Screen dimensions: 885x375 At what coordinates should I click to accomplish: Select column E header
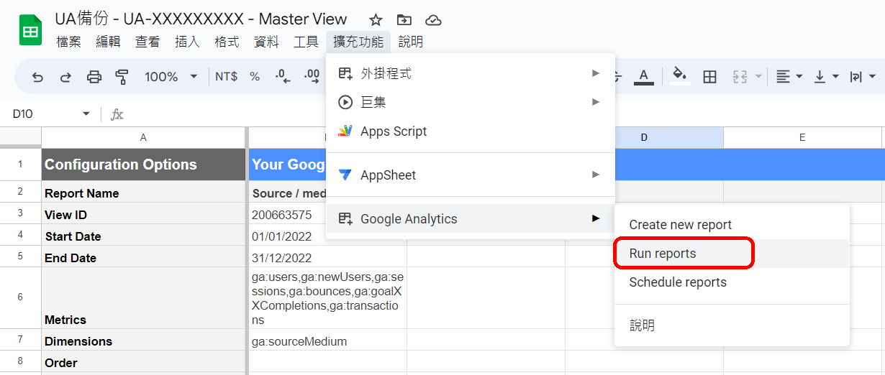[802, 137]
